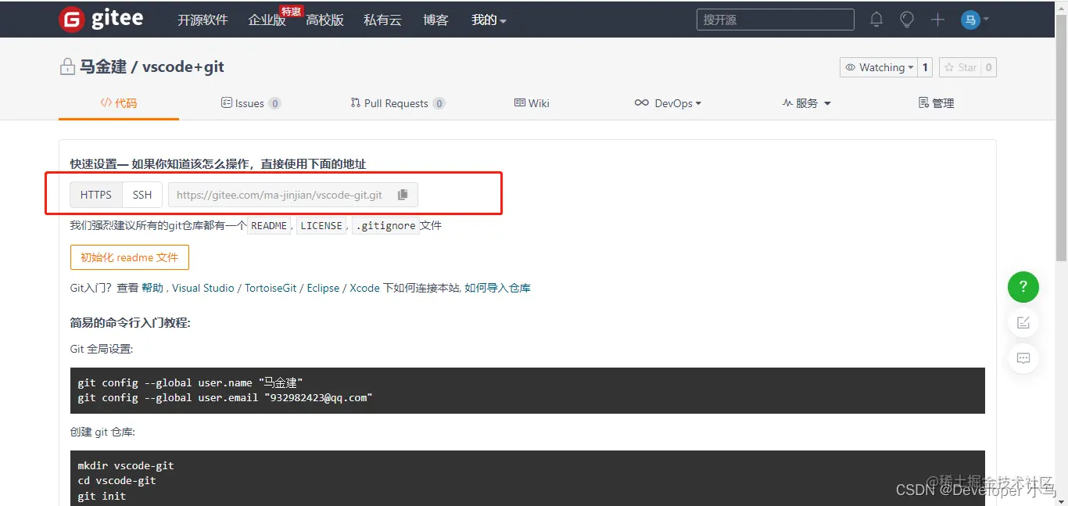Select the HTTPS protocol button

coord(96,195)
